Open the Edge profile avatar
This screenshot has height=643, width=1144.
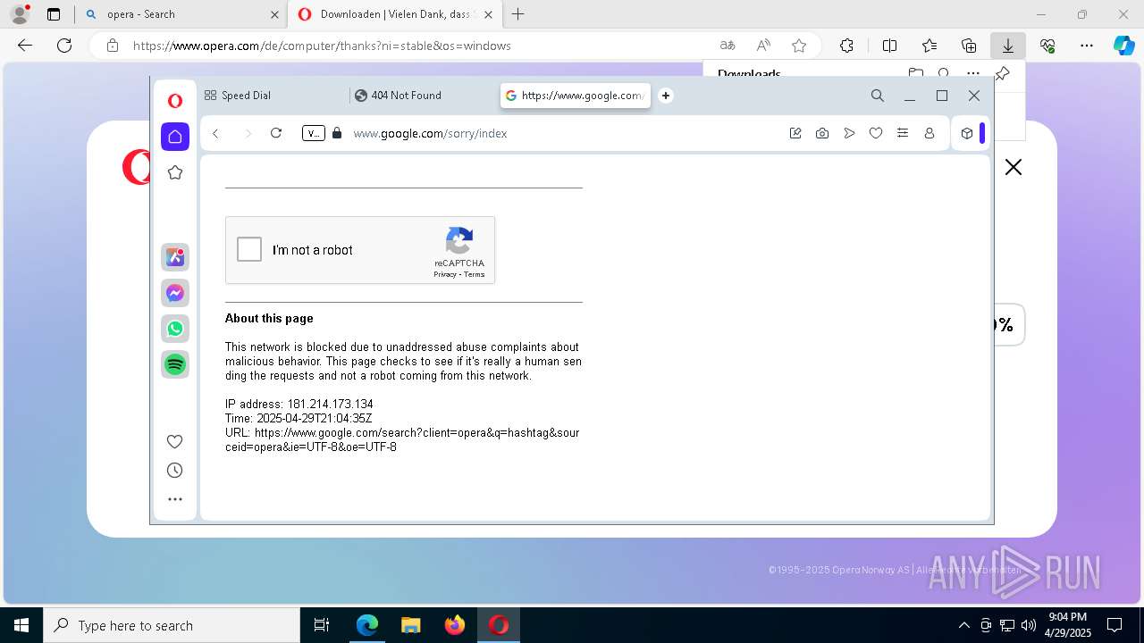(20, 14)
